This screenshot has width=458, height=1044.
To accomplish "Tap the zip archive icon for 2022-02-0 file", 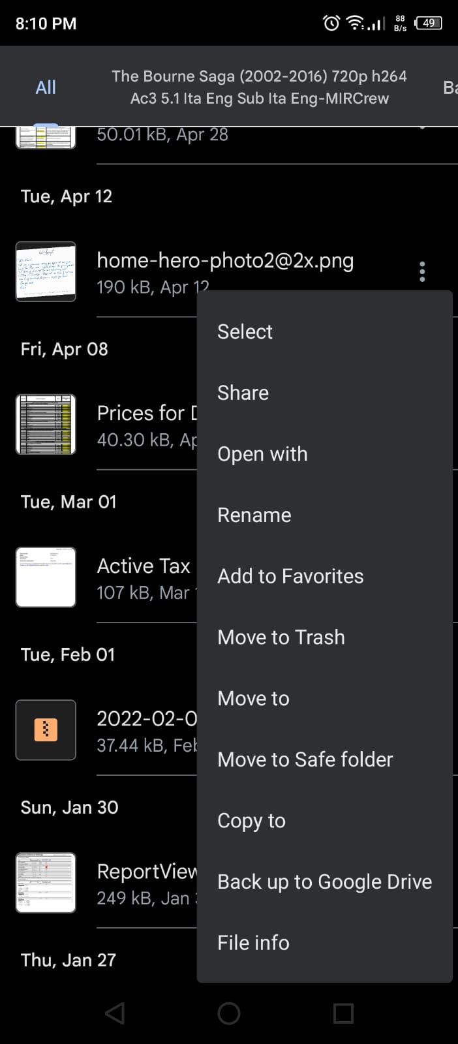I will [x=46, y=730].
